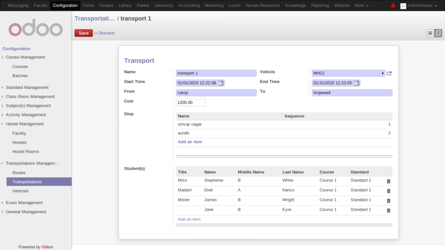Delete the James Wright student row
445x250 pixels.
click(388, 201)
